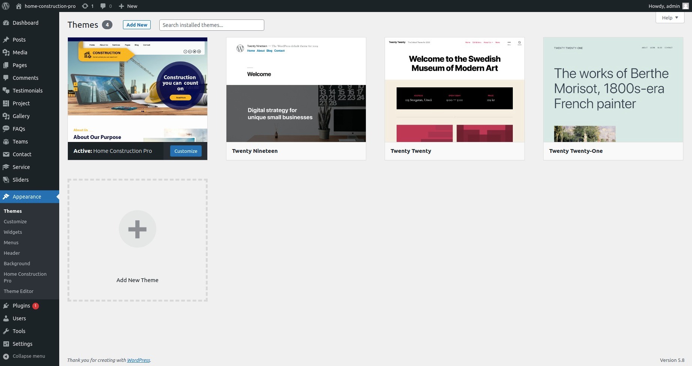692x366 pixels.
Task: Click the Project icon in sidebar
Action: point(6,103)
